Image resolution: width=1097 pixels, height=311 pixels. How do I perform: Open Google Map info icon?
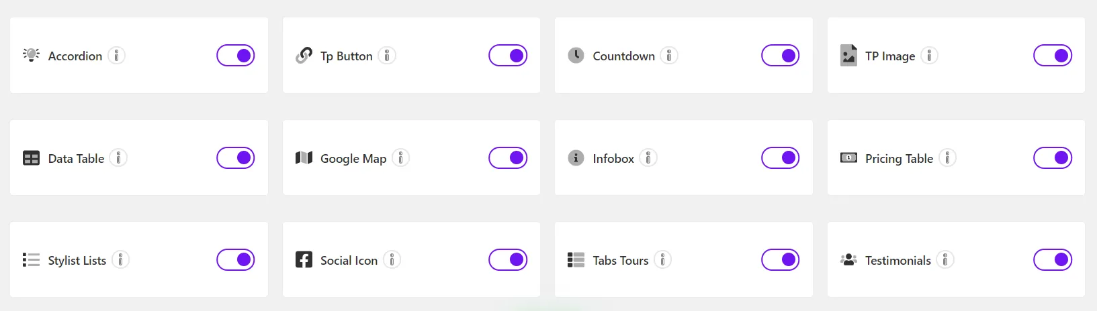[x=400, y=158]
